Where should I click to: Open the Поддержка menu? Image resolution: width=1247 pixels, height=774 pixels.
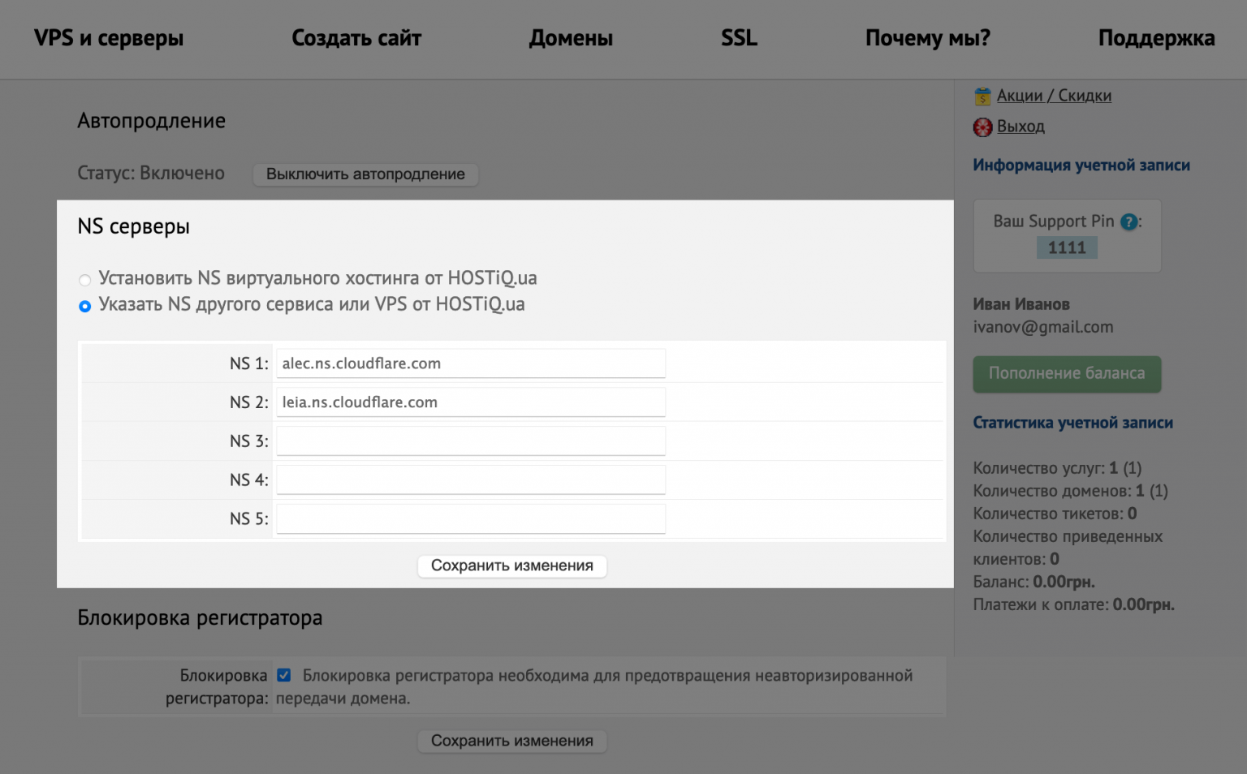pyautogui.click(x=1156, y=38)
